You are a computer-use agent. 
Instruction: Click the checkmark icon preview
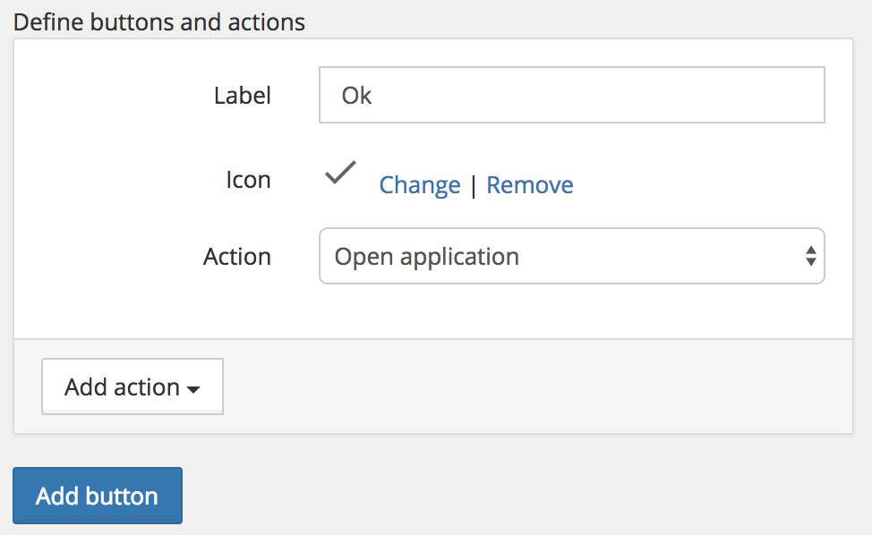(340, 173)
